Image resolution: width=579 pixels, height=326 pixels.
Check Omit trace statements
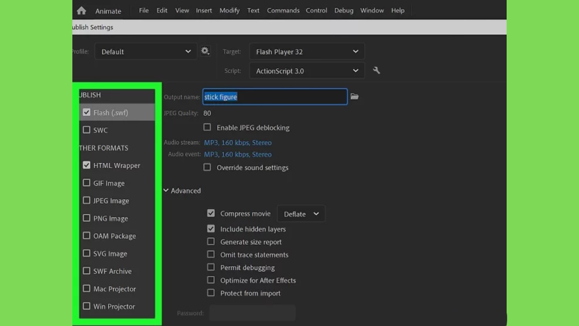pos(211,254)
